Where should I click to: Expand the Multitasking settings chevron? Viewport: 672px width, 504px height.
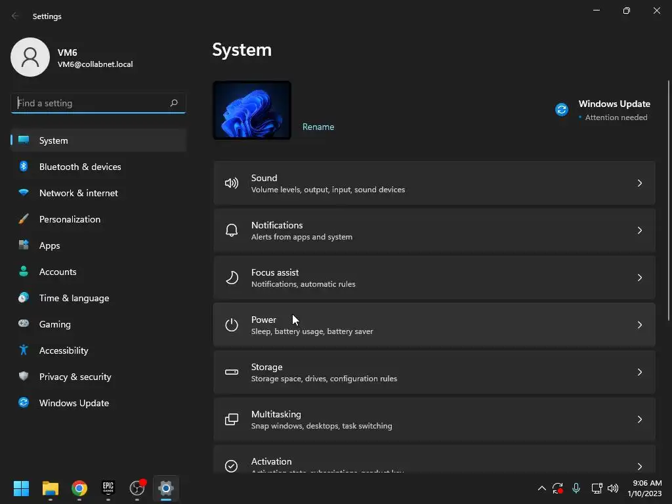coord(639,419)
